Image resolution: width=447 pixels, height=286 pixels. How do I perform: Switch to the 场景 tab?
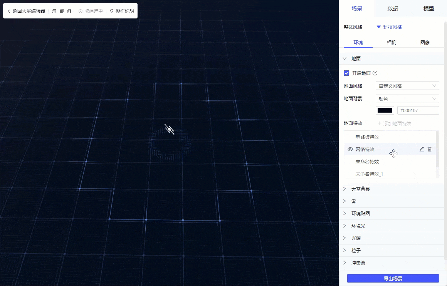(357, 8)
